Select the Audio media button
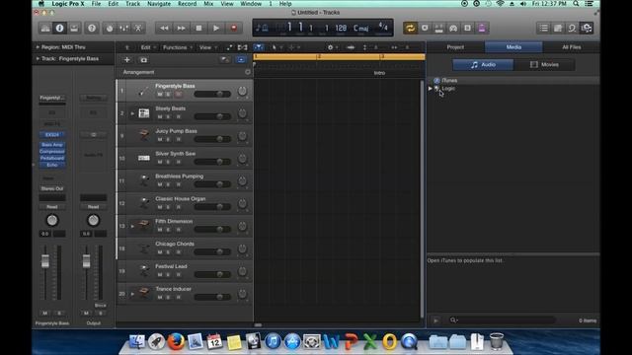 [483, 64]
